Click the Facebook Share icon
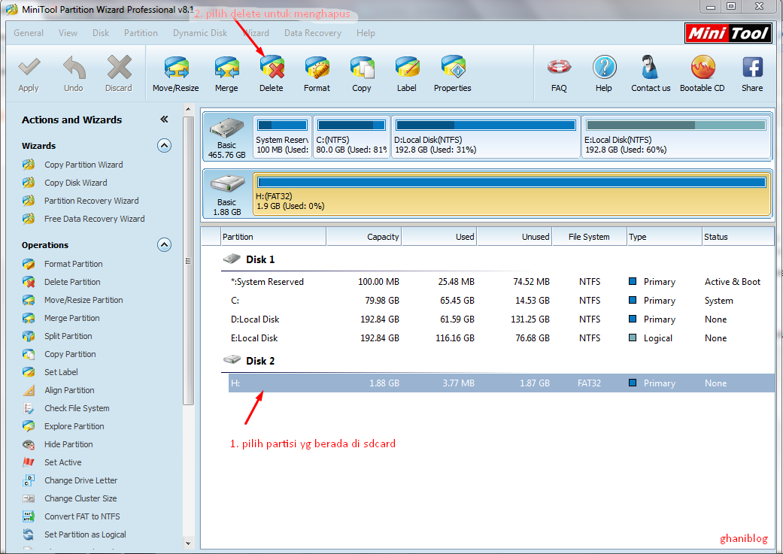The height and width of the screenshot is (554, 783). coord(753,67)
